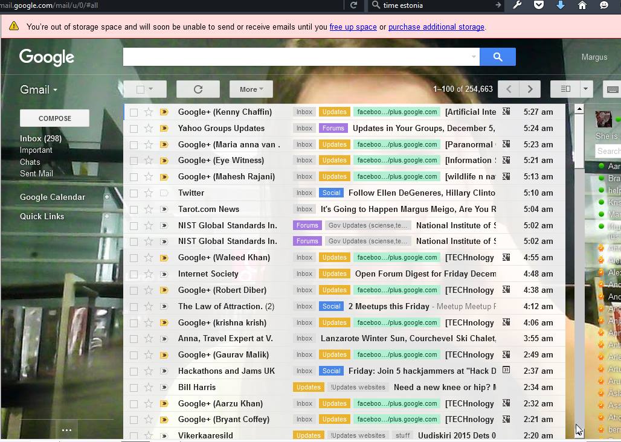Select checkbox for Yahoo Groups Updates email

point(134,129)
